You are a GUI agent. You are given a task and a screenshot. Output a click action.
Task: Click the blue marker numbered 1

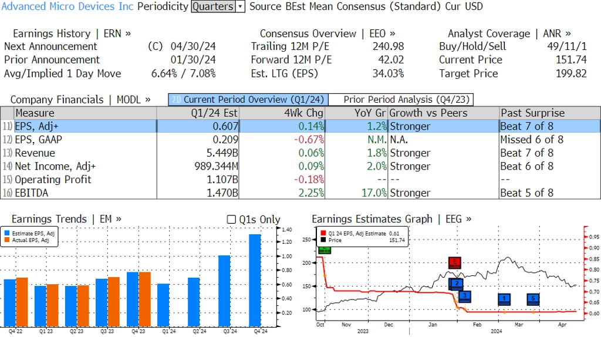coord(504,299)
